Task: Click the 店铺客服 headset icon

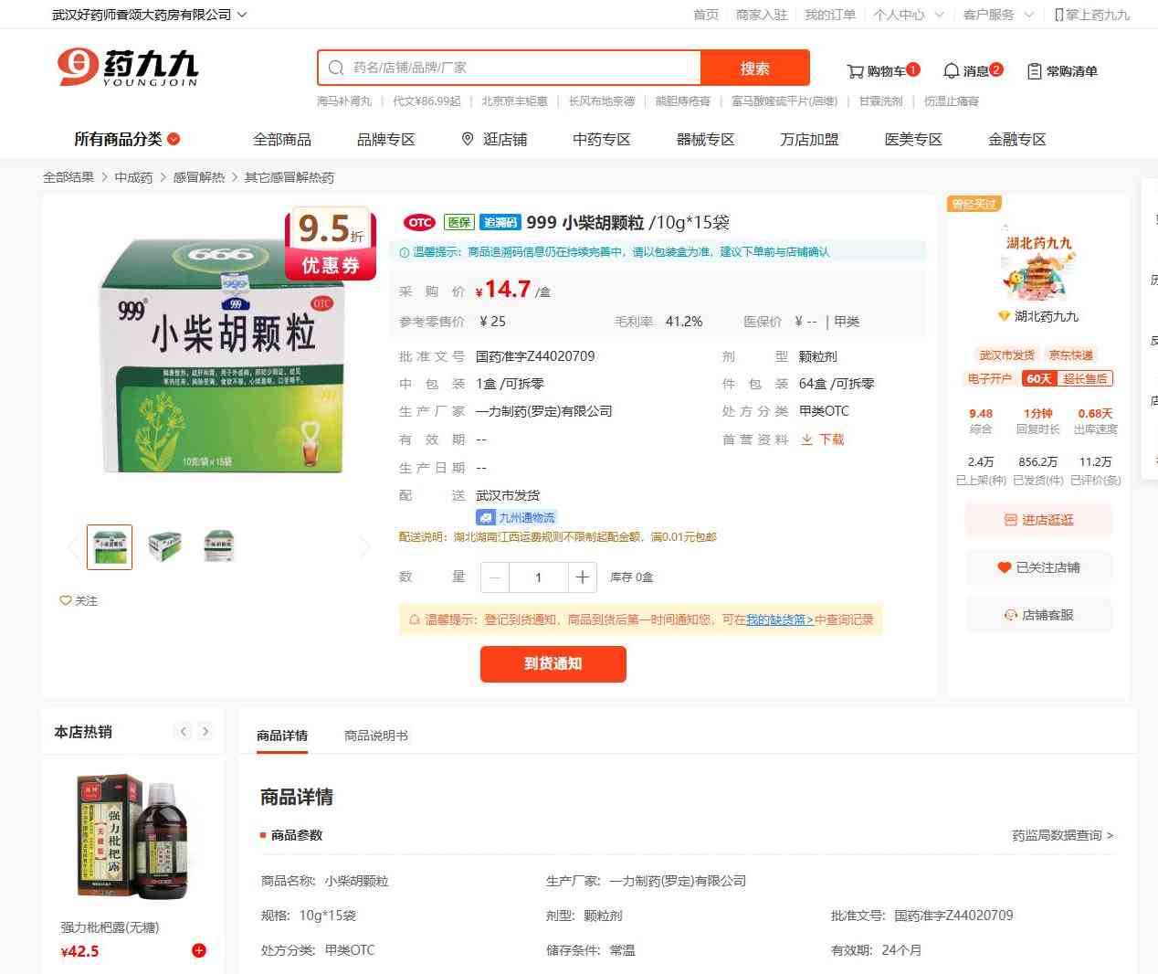Action: [1011, 615]
